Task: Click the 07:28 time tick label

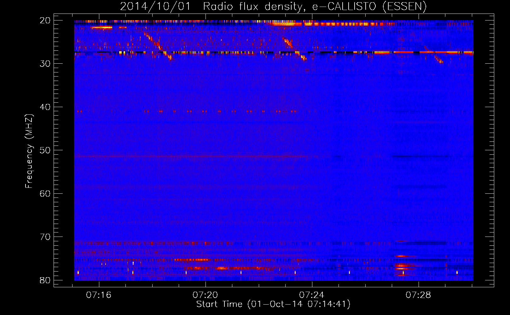Action: coord(418,295)
